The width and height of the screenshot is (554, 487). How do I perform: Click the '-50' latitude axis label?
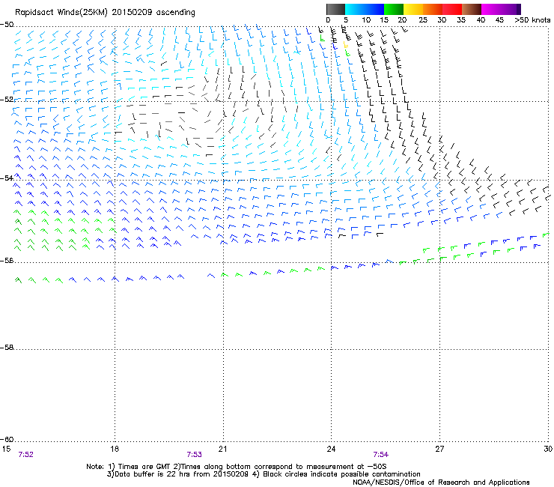coord(7,25)
